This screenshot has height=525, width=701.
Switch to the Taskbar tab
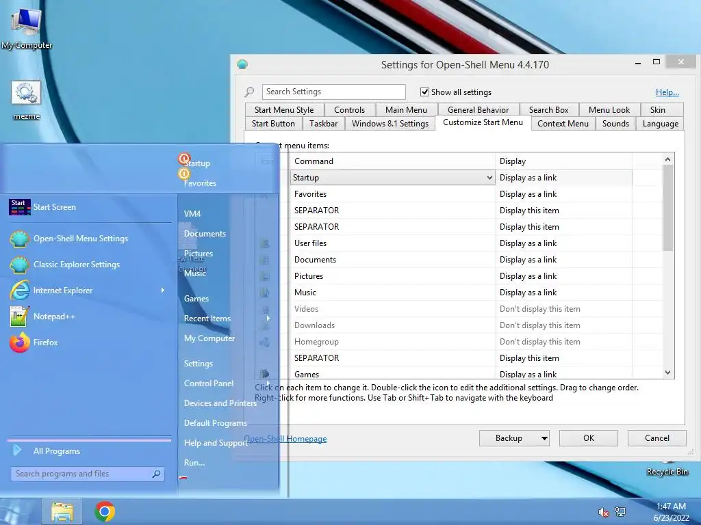(323, 124)
